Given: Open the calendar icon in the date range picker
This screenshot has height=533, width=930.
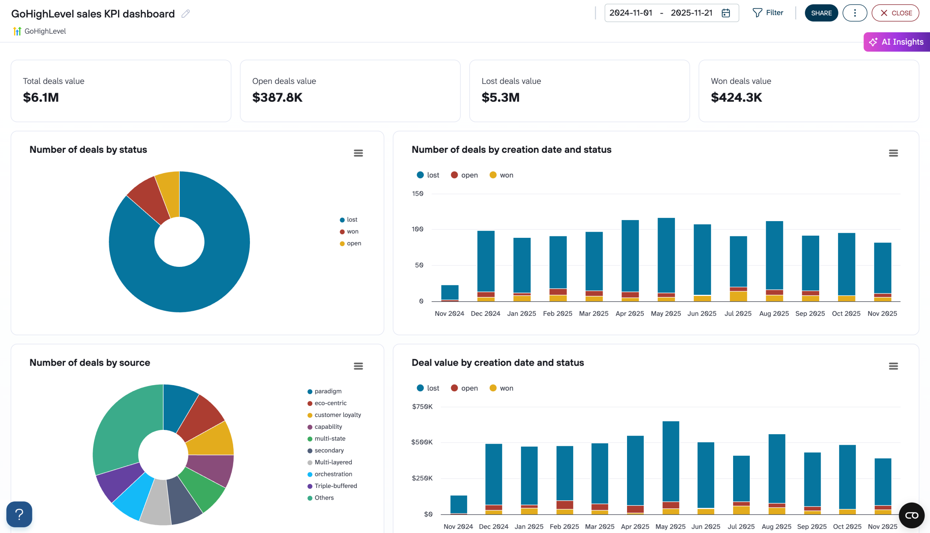Looking at the screenshot, I should coord(725,12).
